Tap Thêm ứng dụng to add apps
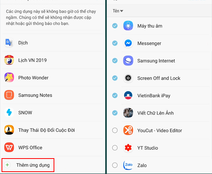 pyautogui.click(x=28, y=165)
